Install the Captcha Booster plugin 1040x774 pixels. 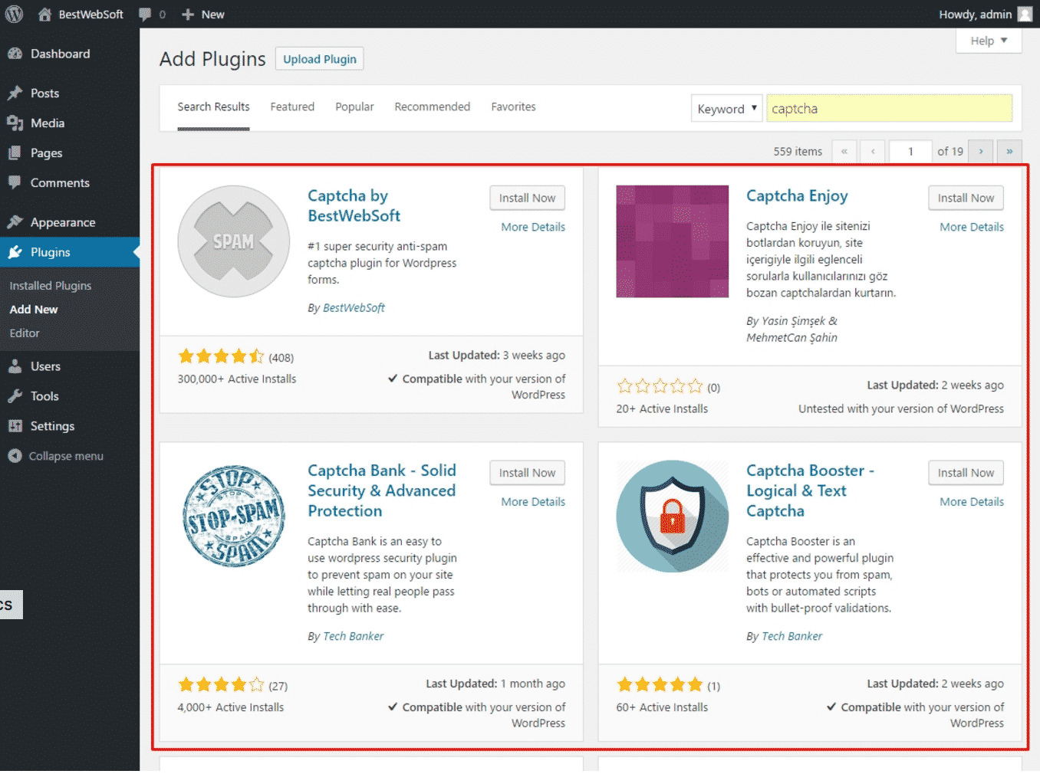pos(966,473)
